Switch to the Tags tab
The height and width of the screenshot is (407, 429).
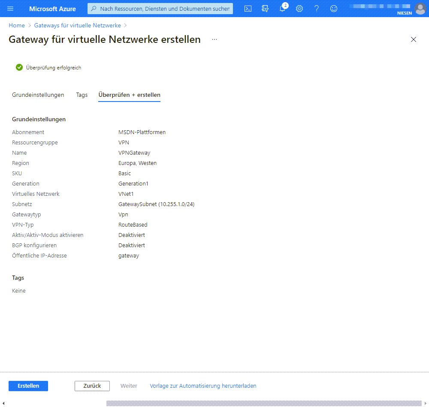[82, 95]
